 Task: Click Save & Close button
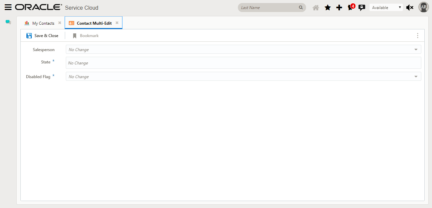[x=42, y=36]
